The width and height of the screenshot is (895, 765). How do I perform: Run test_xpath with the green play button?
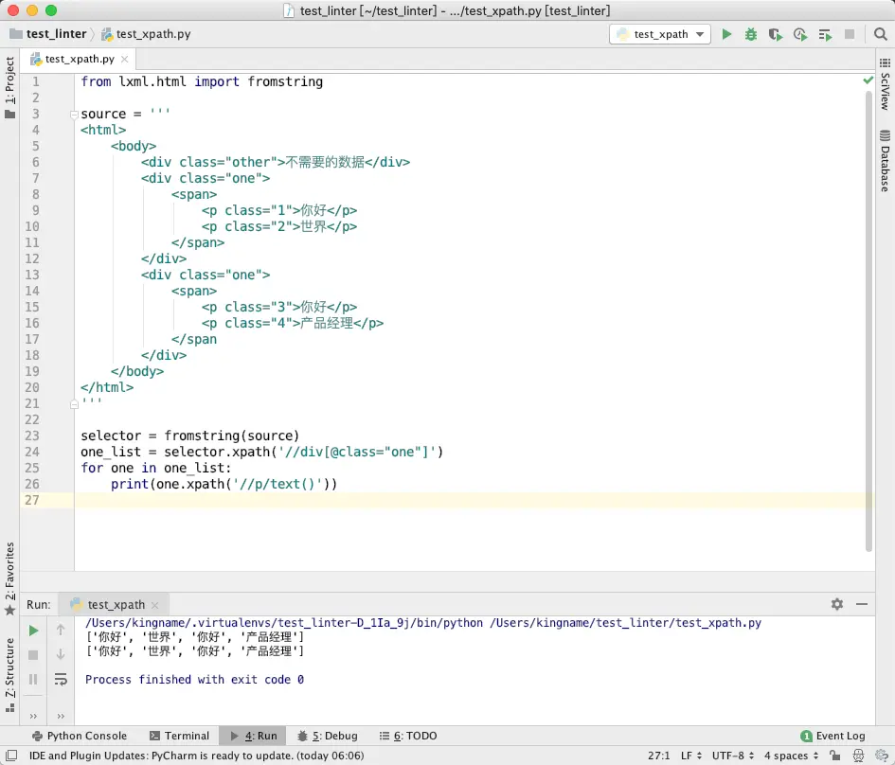[726, 34]
